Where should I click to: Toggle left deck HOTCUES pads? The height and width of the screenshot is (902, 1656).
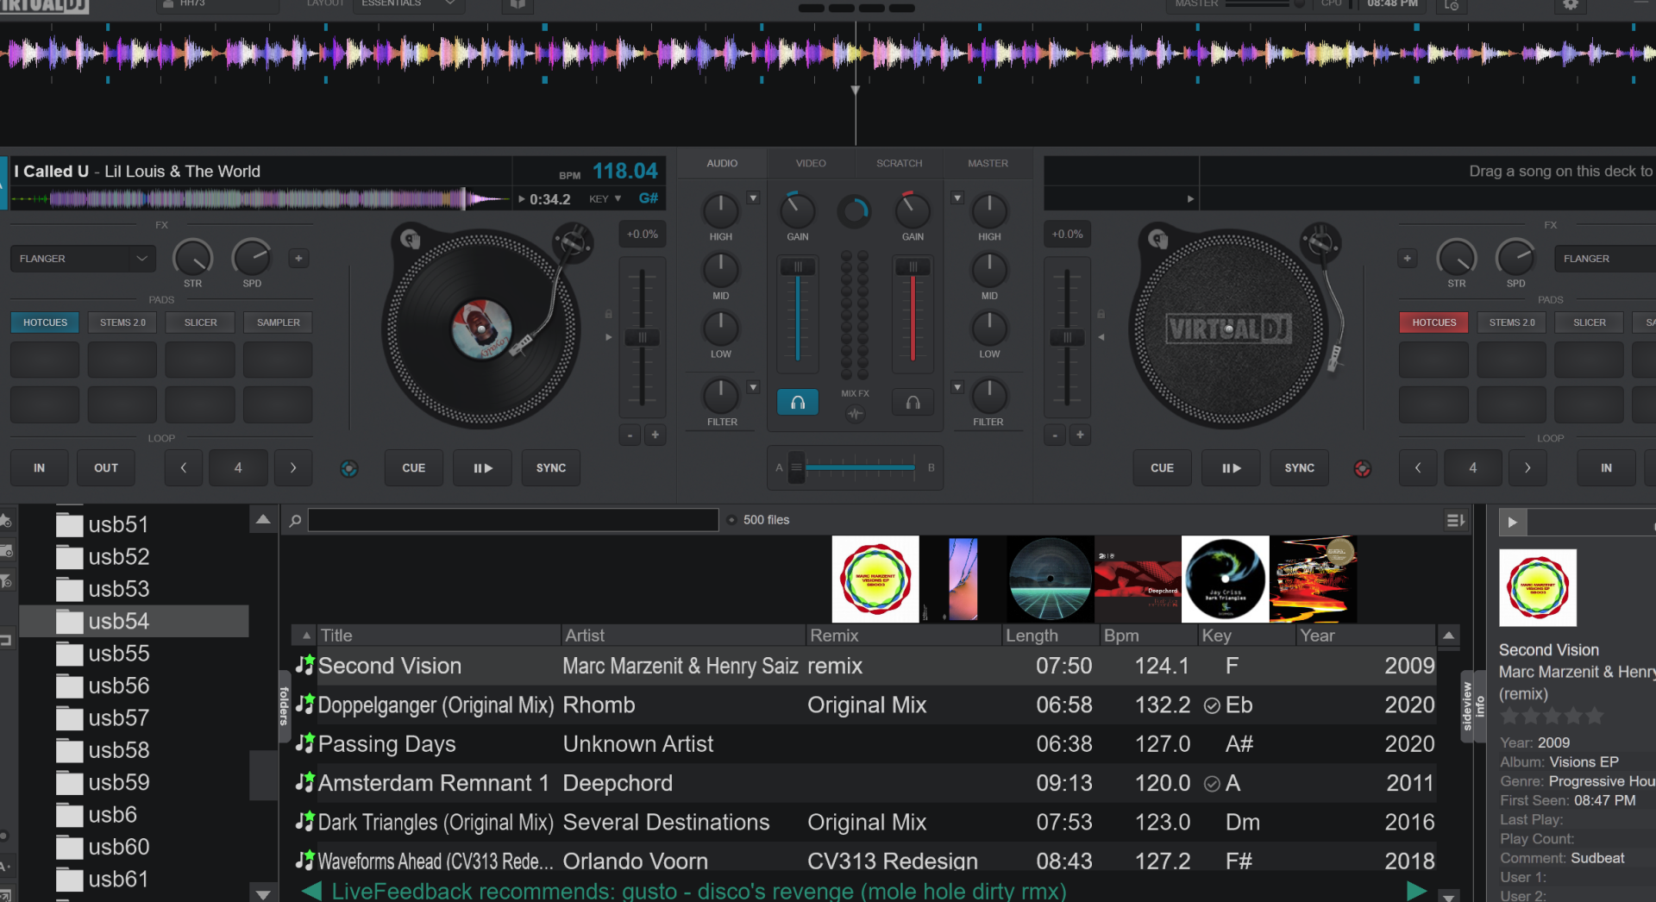[x=45, y=323]
